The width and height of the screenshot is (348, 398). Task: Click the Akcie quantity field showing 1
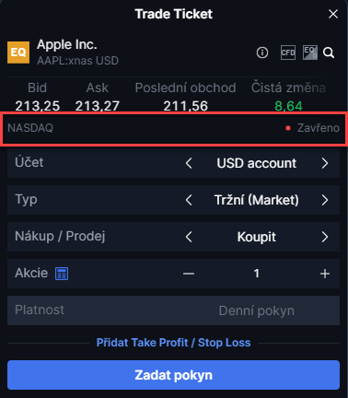(257, 274)
